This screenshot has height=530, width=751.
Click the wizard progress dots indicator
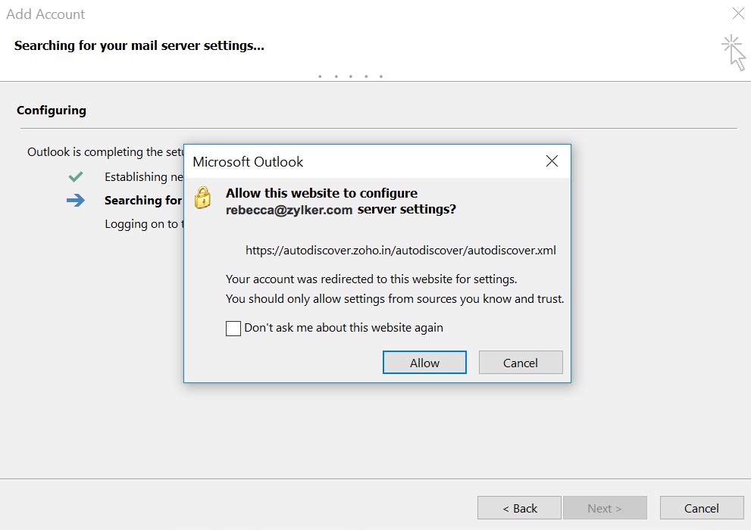(x=349, y=76)
